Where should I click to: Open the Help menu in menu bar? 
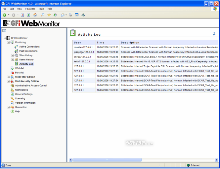coord(50,9)
